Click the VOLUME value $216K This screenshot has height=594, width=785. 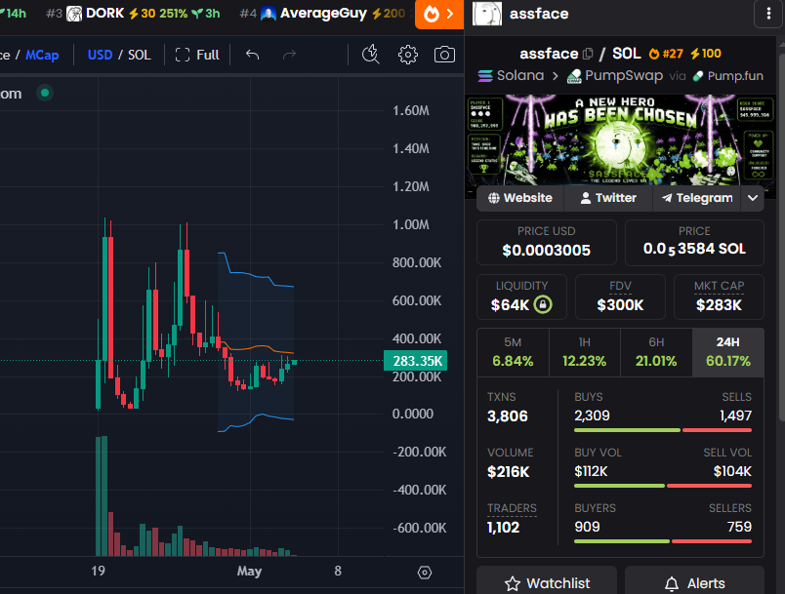[508, 471]
